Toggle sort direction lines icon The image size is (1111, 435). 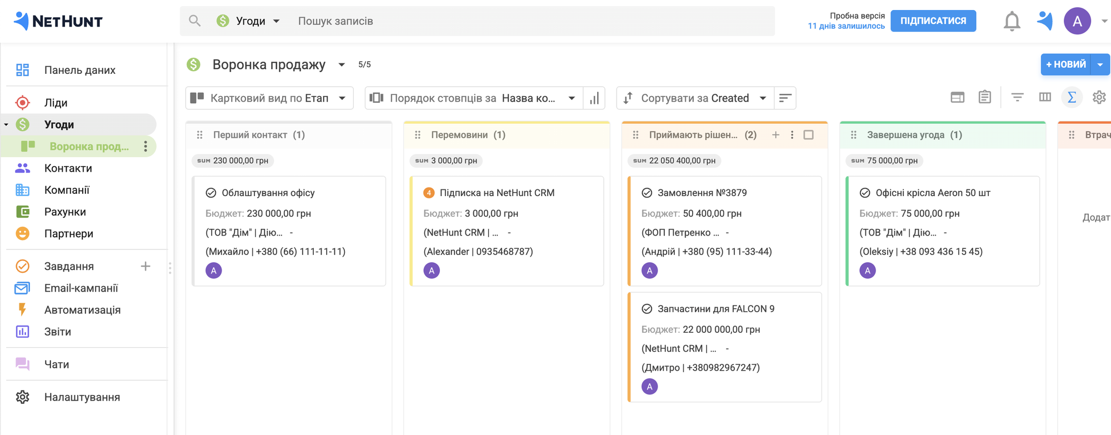tap(785, 98)
